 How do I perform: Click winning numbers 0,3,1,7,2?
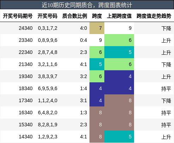pyautogui.click(x=48, y=28)
